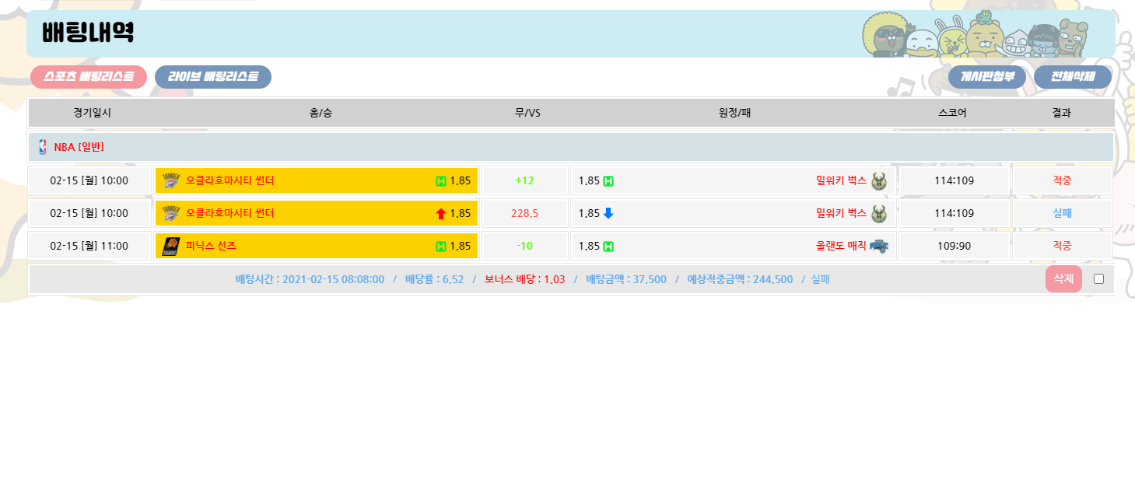Click the blue down arrow under icon

click(x=608, y=213)
